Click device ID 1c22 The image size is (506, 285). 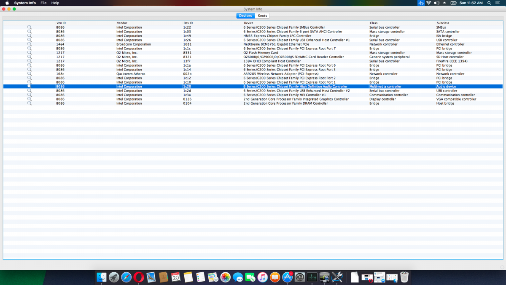(187, 27)
